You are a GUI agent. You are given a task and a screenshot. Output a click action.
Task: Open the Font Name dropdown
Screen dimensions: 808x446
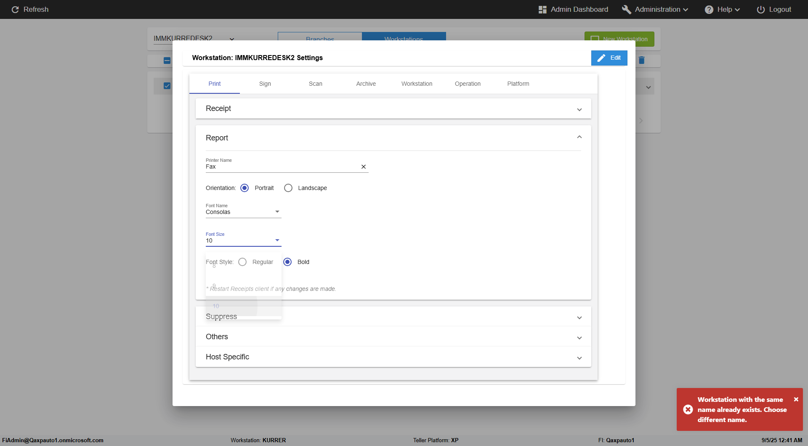point(243,211)
